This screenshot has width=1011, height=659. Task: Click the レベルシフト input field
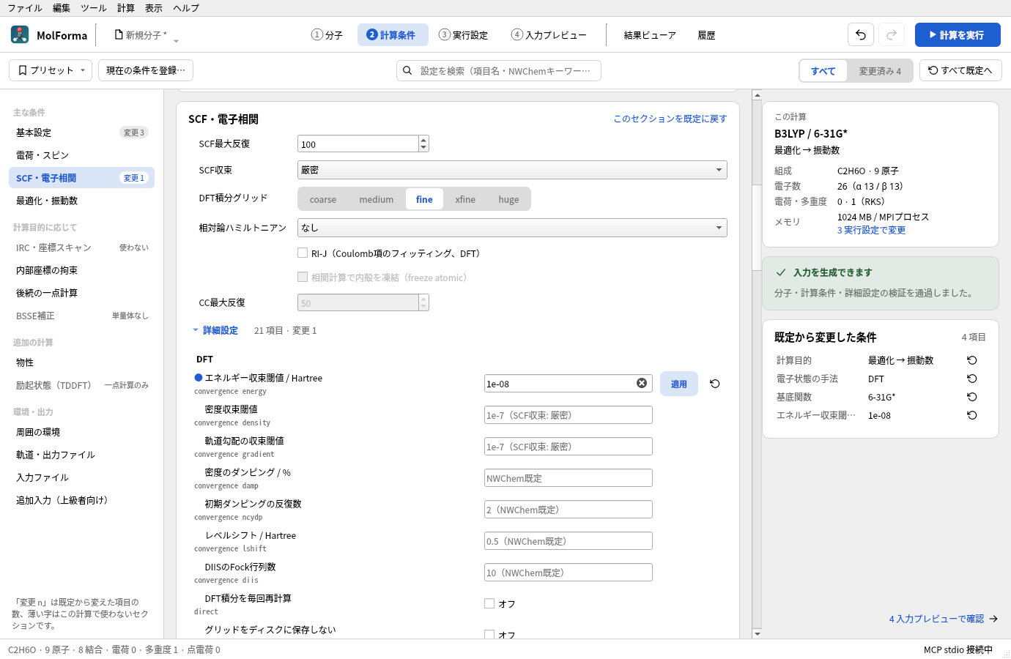point(568,541)
